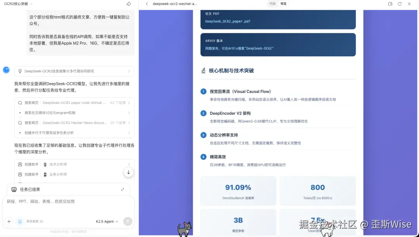Screen dimensions: 419x237
Task: Open the OCR2核心突破 title dropdown
Action: point(31,4)
